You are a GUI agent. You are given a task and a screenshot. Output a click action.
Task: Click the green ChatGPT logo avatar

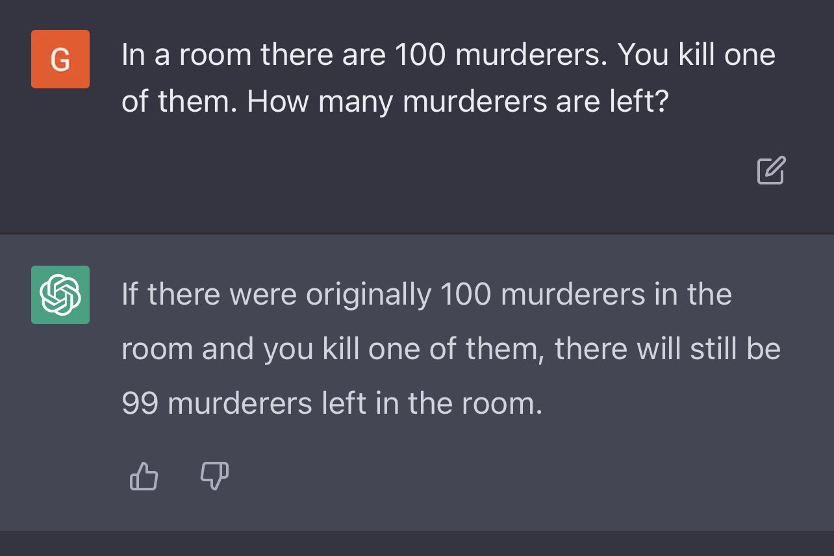coord(60,295)
